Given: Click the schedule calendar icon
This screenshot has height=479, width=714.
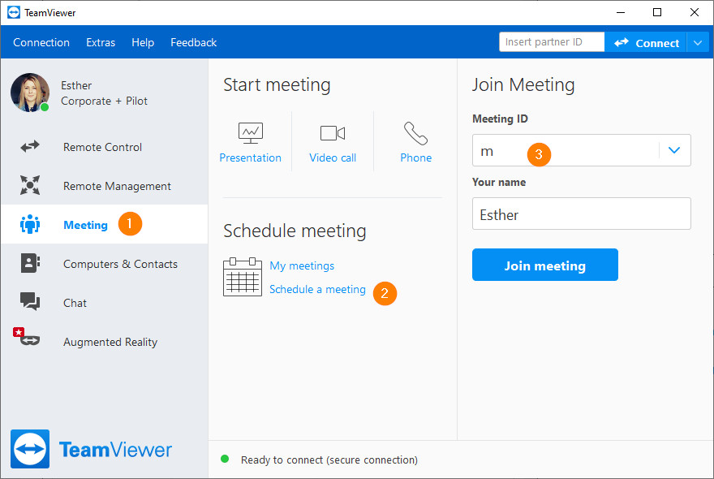Looking at the screenshot, I should coord(243,277).
